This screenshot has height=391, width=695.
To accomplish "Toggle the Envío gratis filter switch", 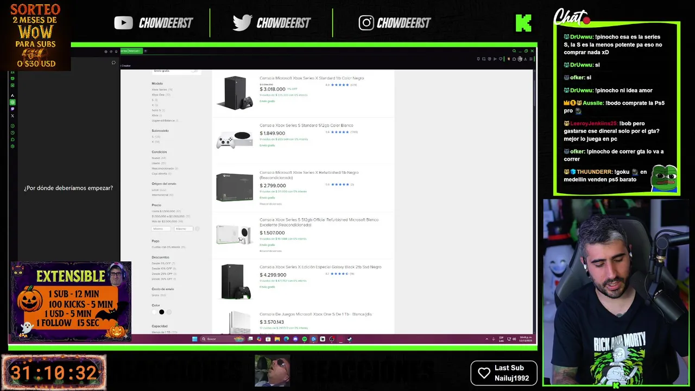I will click(194, 71).
